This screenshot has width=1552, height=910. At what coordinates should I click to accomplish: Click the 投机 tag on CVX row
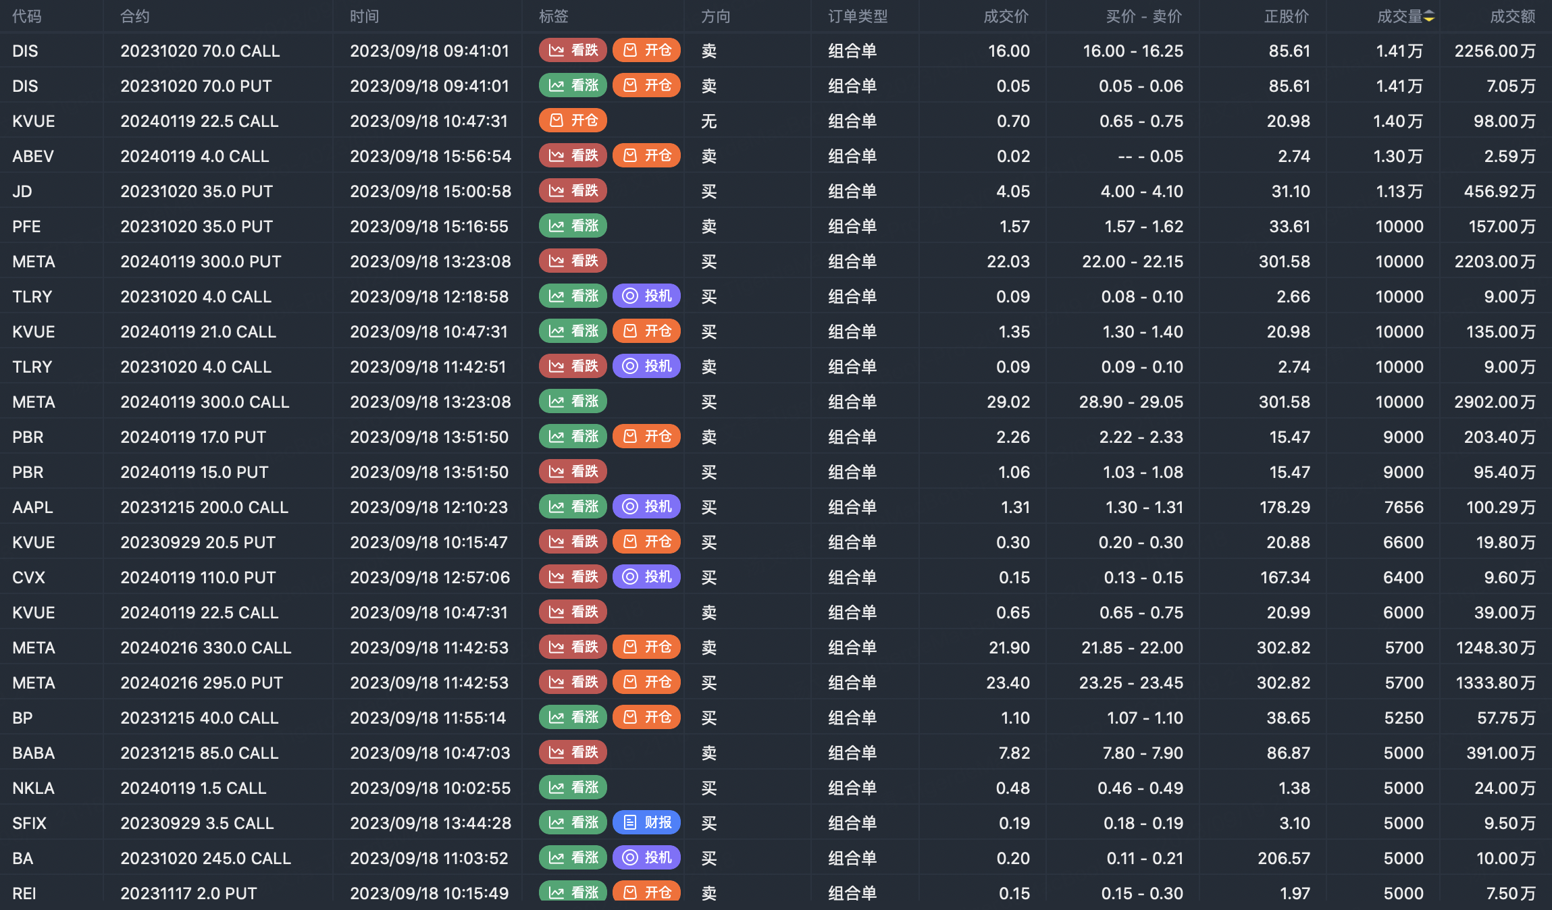click(x=646, y=577)
